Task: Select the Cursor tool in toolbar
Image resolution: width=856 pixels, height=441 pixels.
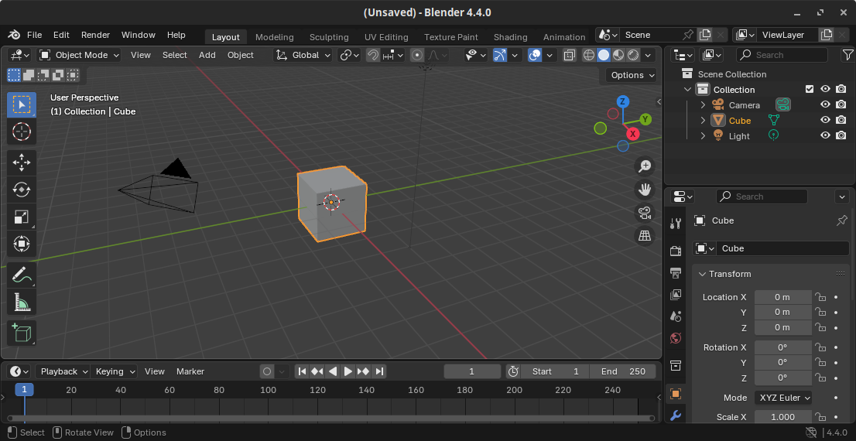Action: click(22, 132)
